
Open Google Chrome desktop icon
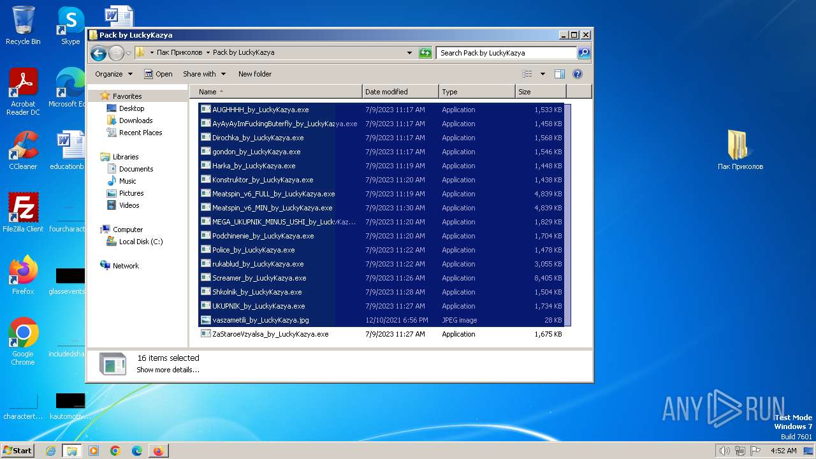(x=23, y=342)
